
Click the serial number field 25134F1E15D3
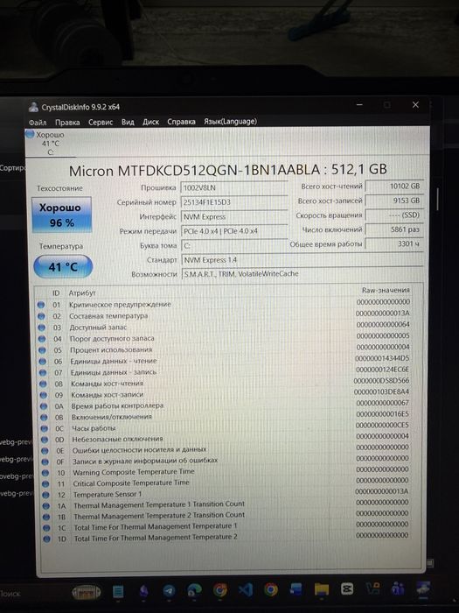coord(234,202)
